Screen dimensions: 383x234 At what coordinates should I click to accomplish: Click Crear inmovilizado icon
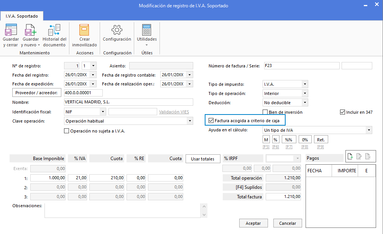click(x=84, y=30)
